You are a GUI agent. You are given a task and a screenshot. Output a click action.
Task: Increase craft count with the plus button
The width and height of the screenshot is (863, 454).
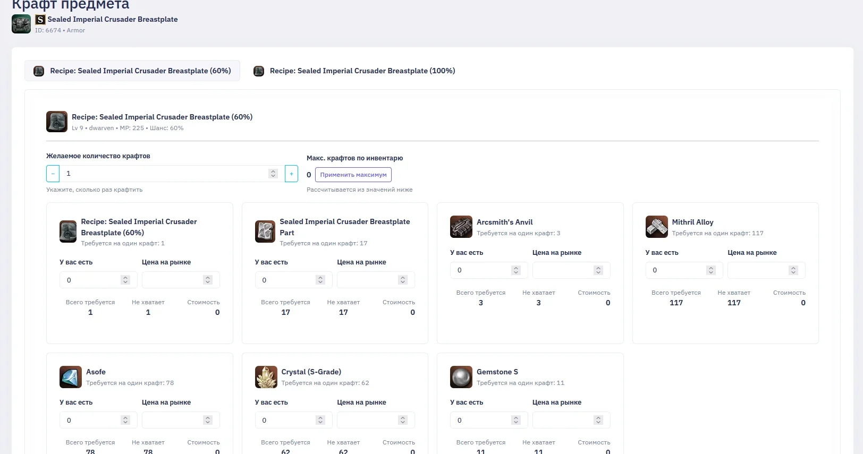click(291, 174)
